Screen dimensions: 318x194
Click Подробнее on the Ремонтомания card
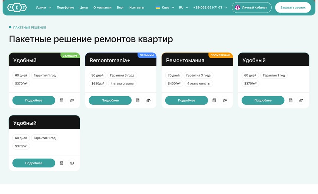point(186,100)
